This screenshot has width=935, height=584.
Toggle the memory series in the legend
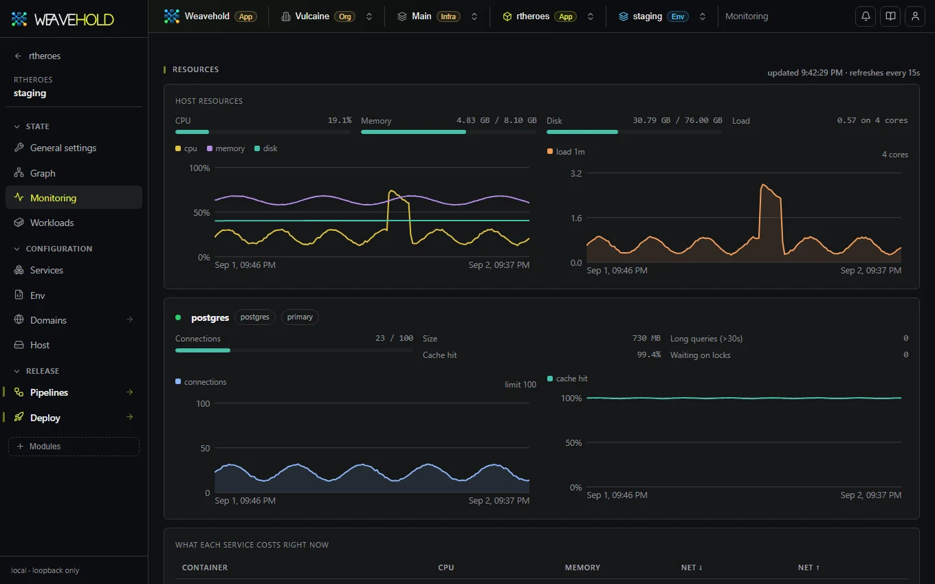coord(225,148)
